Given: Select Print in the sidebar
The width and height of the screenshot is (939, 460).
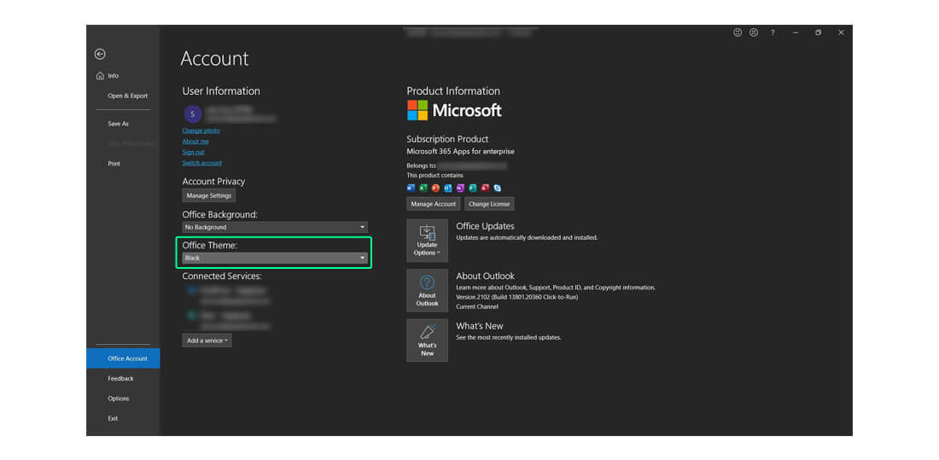Looking at the screenshot, I should click(x=114, y=164).
